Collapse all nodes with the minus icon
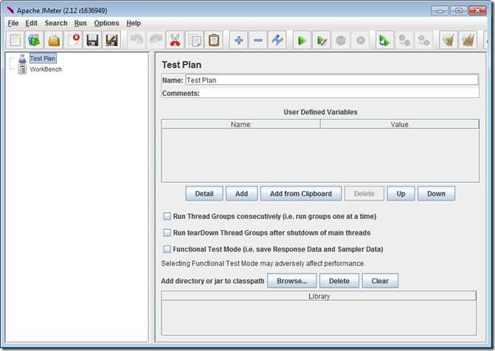 pos(258,40)
